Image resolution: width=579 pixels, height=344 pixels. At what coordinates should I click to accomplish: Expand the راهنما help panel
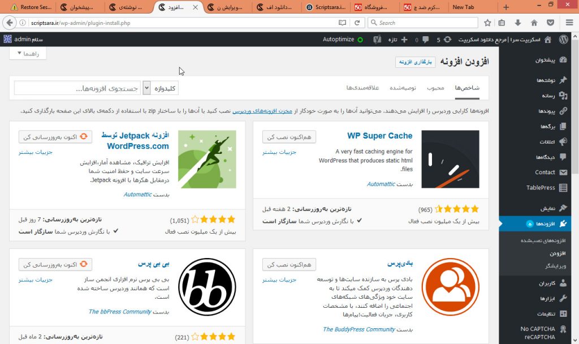(x=28, y=54)
